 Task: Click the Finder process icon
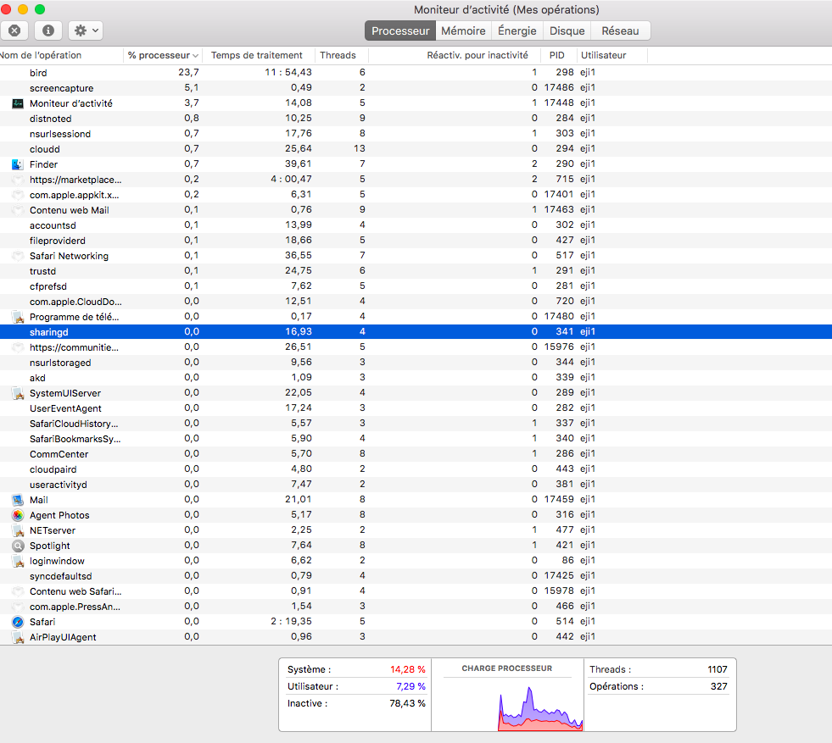tap(18, 164)
